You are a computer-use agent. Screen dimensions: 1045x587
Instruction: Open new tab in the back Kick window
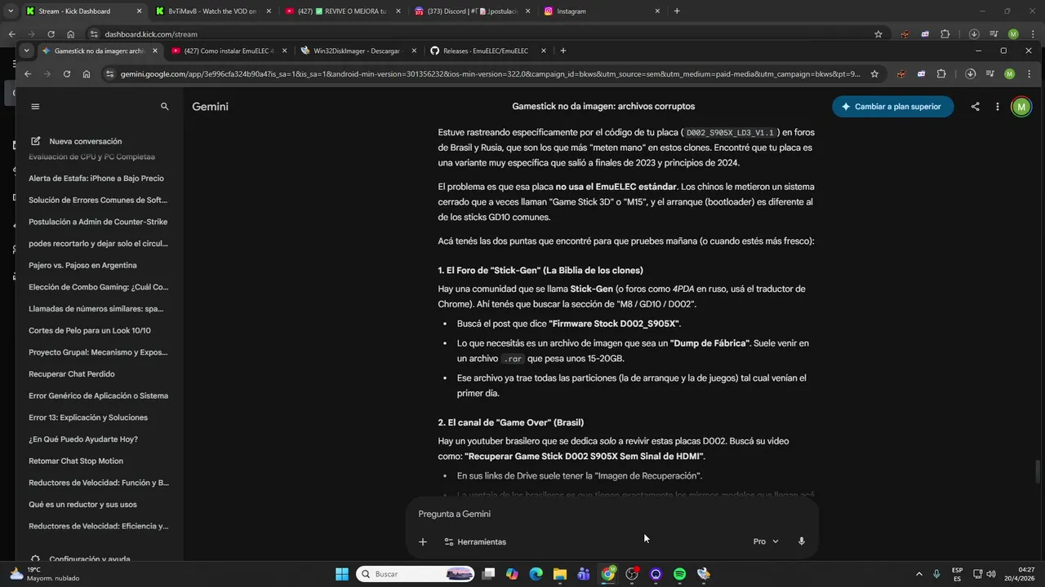(x=677, y=11)
